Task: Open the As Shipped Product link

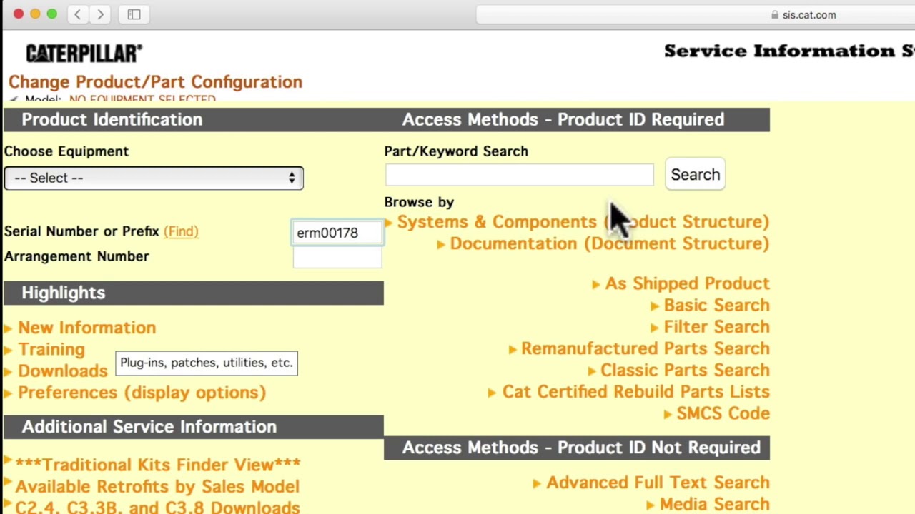Action: tap(688, 283)
